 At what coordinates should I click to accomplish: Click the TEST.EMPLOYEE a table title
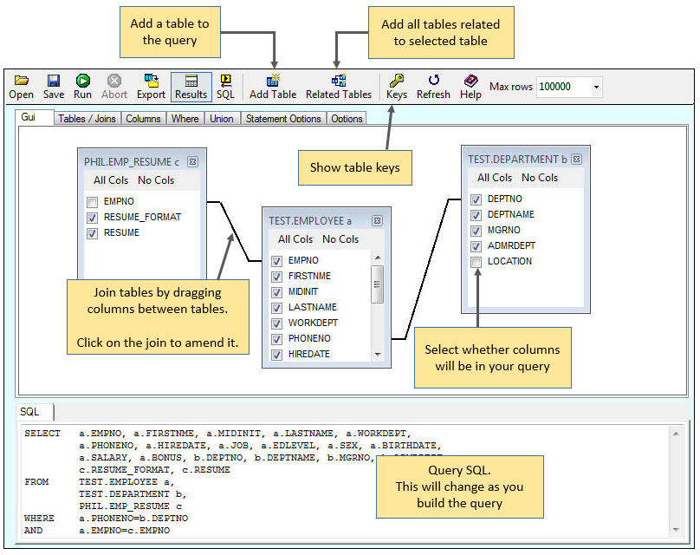[x=310, y=221]
